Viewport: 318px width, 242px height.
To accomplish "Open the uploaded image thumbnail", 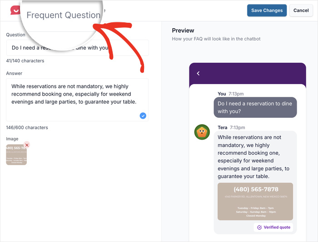I will (16, 156).
